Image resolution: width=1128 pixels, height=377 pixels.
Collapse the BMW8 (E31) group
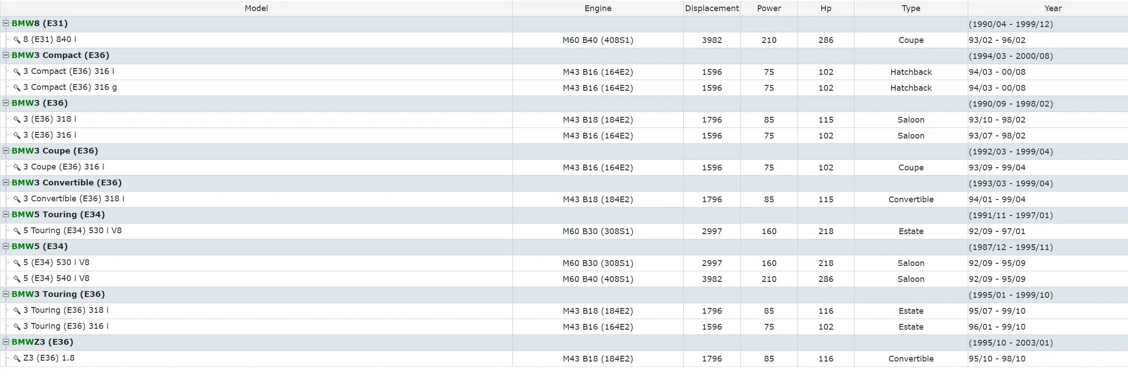point(6,23)
